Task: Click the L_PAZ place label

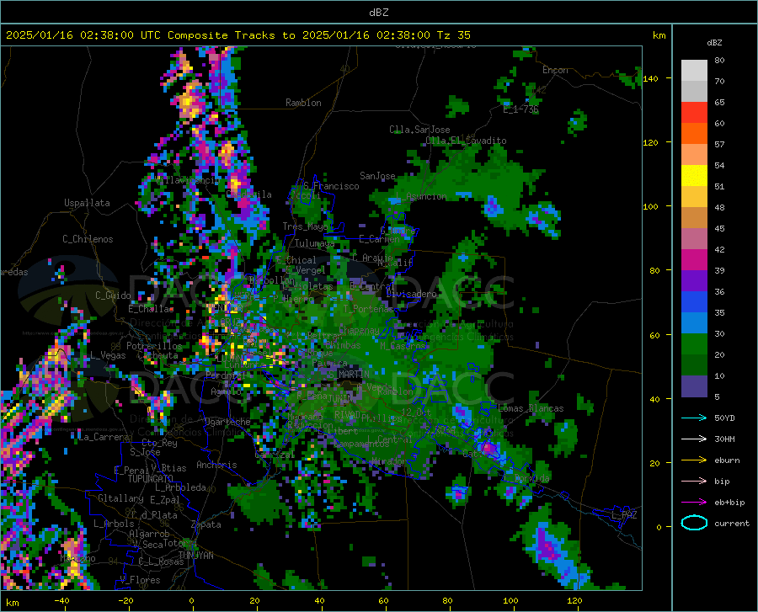Action: 624,515
